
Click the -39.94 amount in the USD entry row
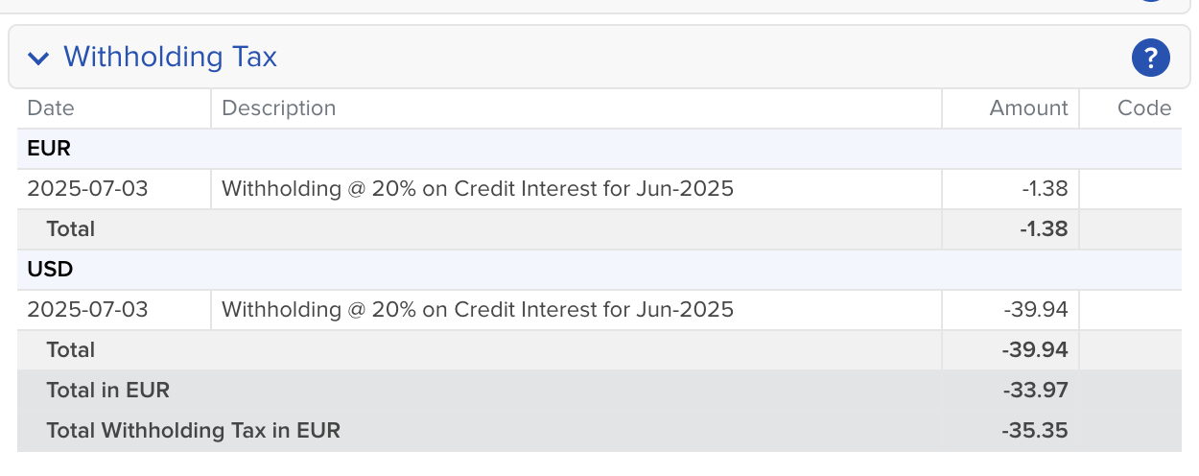1036,310
